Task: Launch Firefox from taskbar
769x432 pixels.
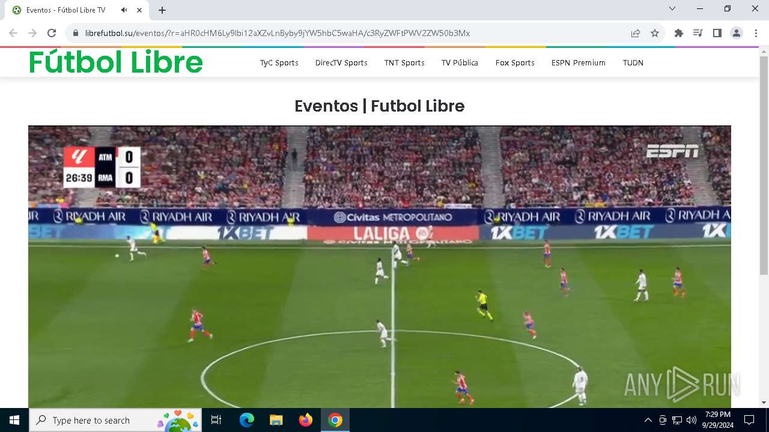Action: pos(306,420)
